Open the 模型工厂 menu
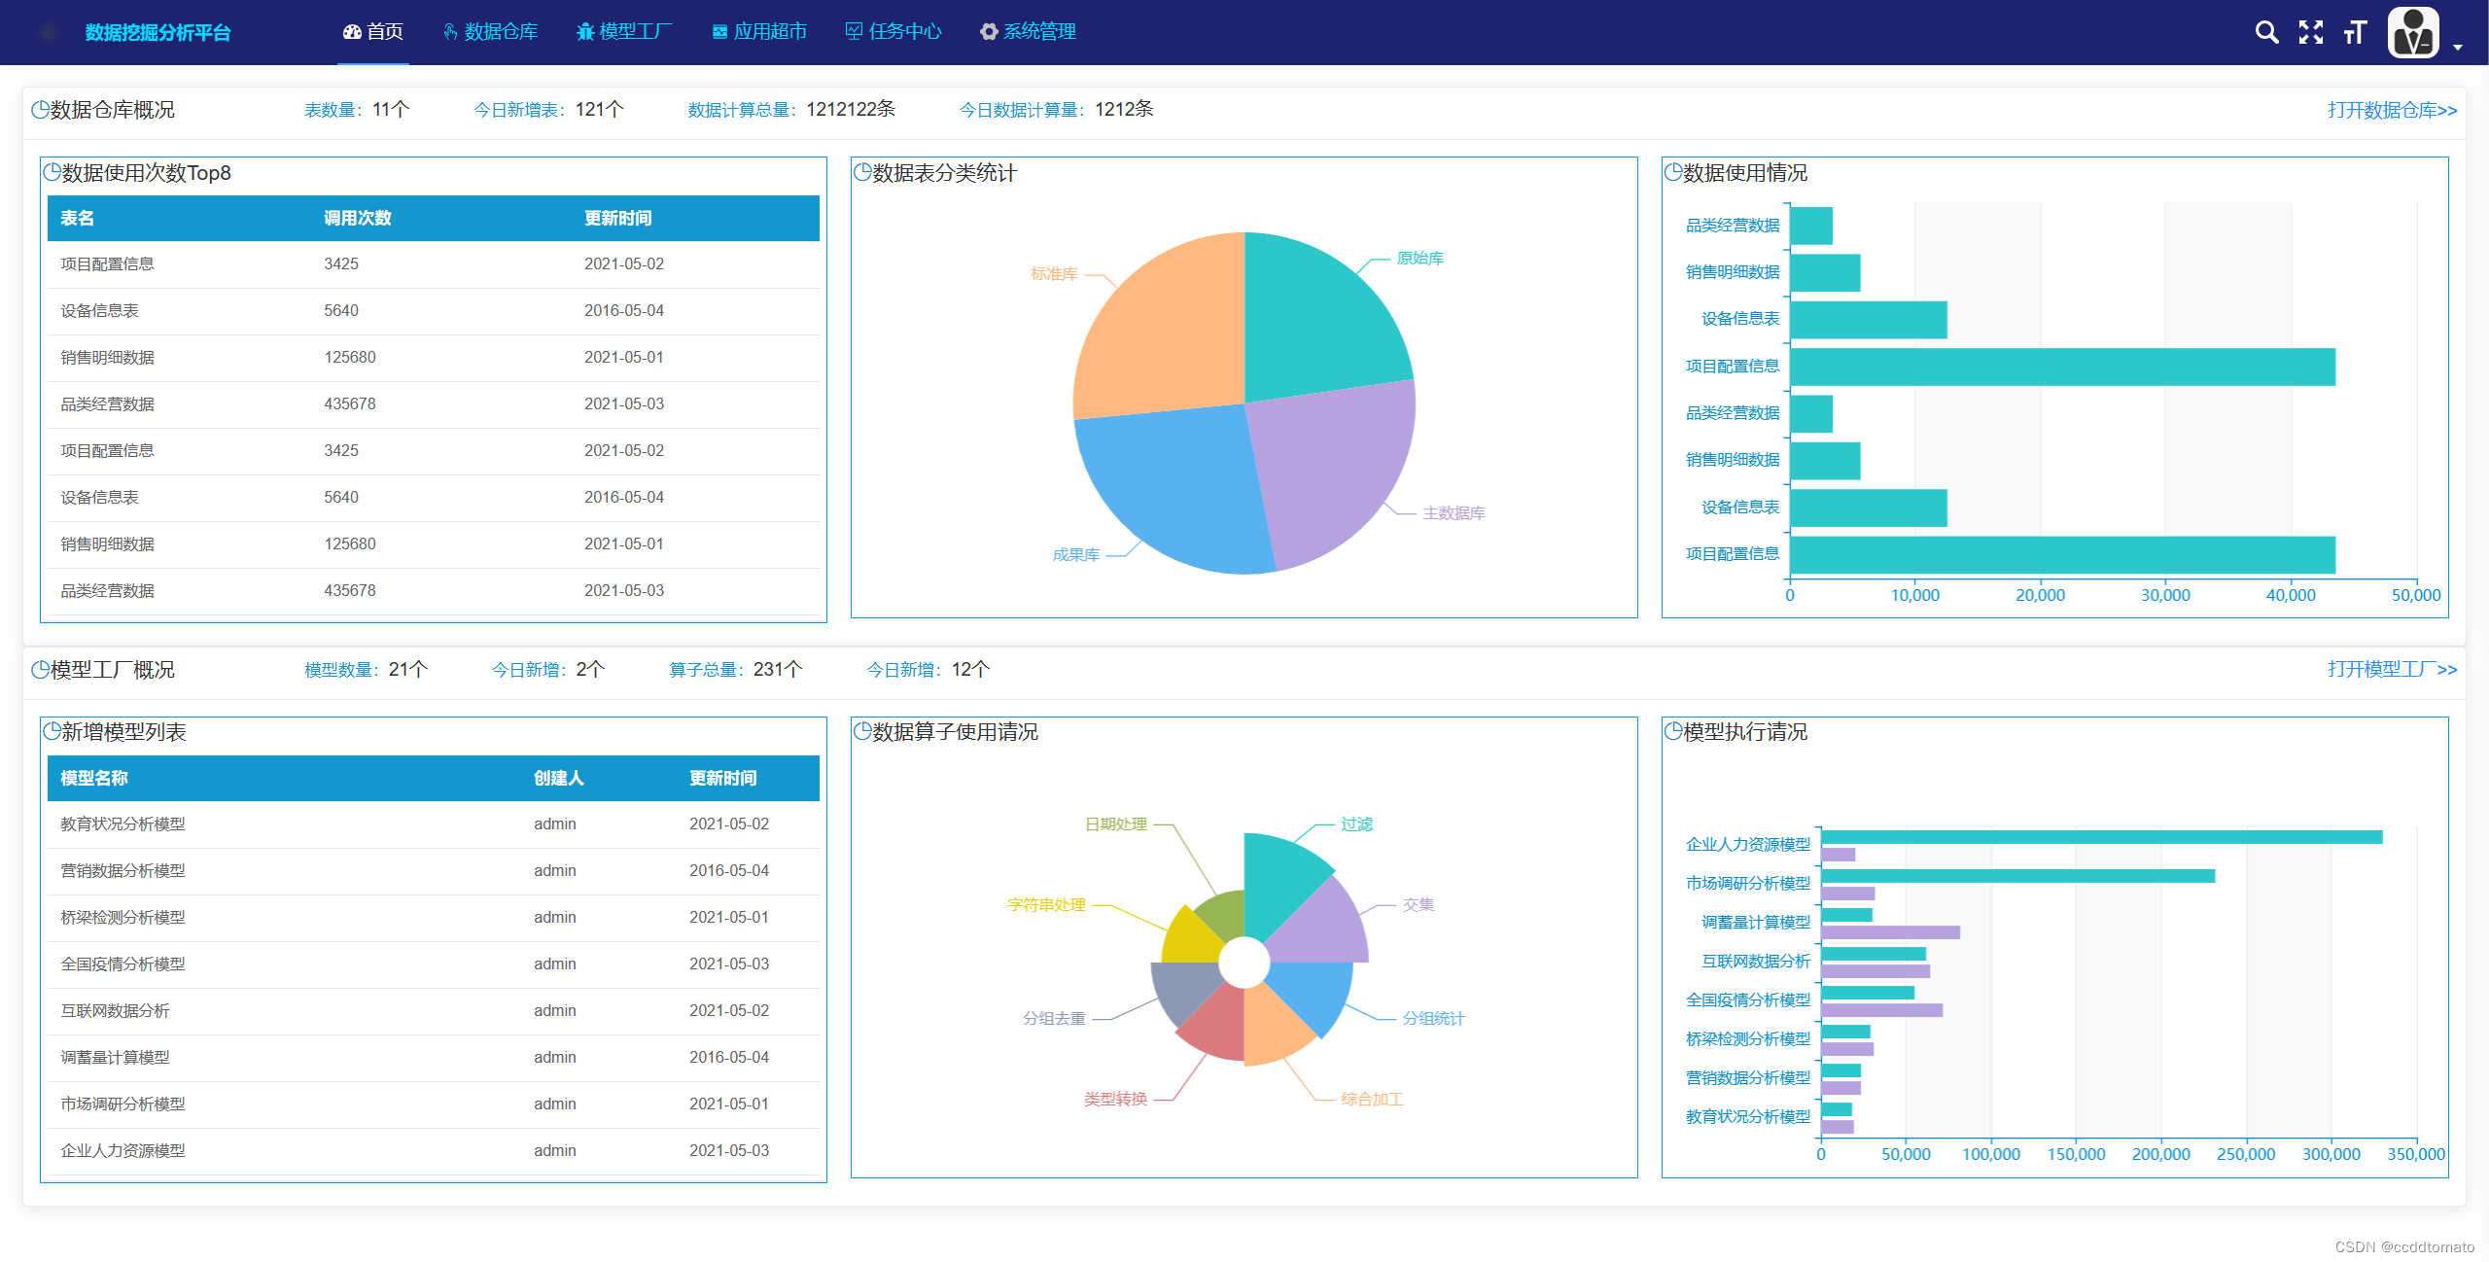The width and height of the screenshot is (2489, 1262). coord(624,32)
